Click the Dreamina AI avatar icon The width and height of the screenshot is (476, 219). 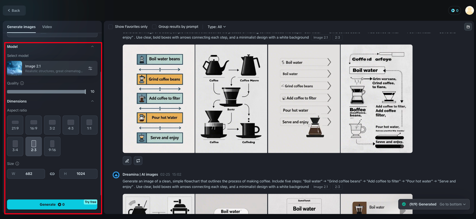pyautogui.click(x=116, y=175)
